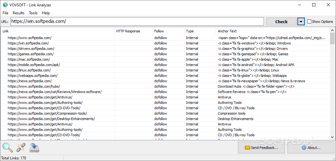The width and height of the screenshot is (336, 161).
Task: Open the dropdown arrow beside Check
Action: [301, 22]
